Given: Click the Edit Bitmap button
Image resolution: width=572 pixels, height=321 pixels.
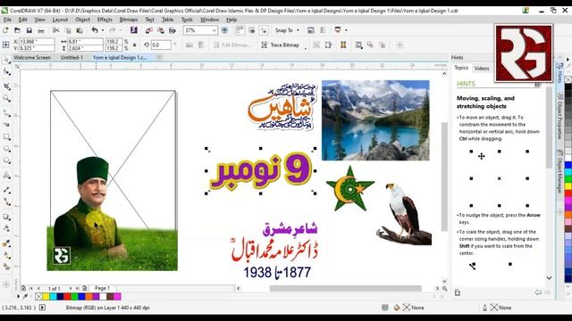Looking at the screenshot, I should point(232,45).
